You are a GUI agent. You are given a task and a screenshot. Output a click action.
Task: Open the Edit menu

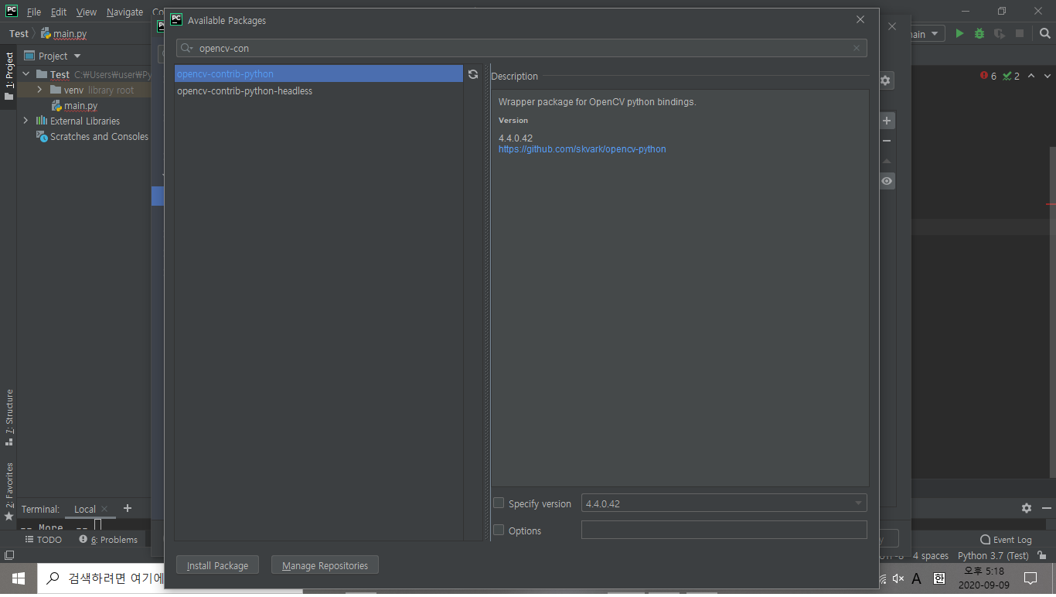click(59, 12)
